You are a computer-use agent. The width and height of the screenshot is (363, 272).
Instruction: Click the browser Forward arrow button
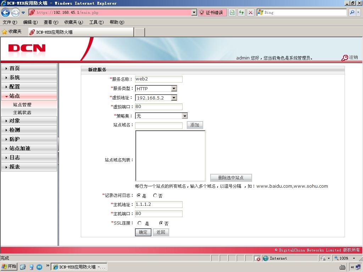[16, 12]
